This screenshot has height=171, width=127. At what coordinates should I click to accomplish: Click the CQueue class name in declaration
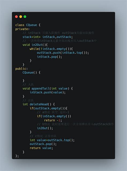pos(31,25)
